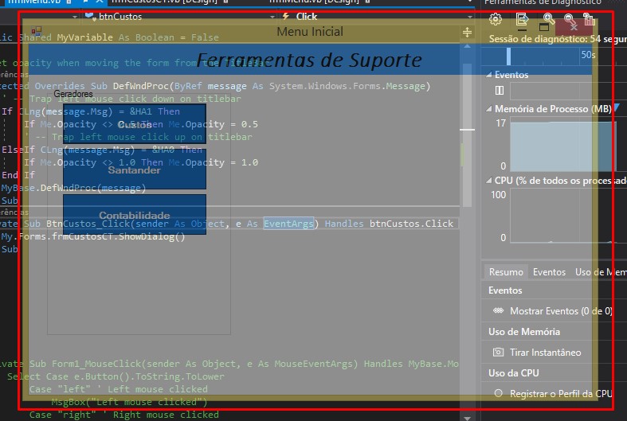
Task: Click MsgBox("Left mouse clicked") code line
Action: pyautogui.click(x=129, y=402)
